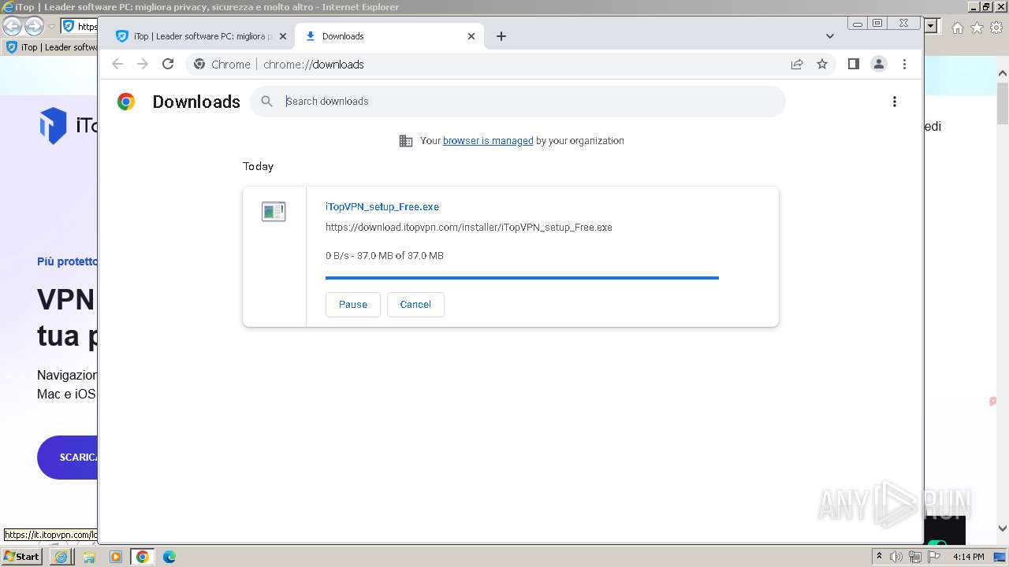Open the Windows Start menu
The height and width of the screenshot is (567, 1009).
(22, 557)
